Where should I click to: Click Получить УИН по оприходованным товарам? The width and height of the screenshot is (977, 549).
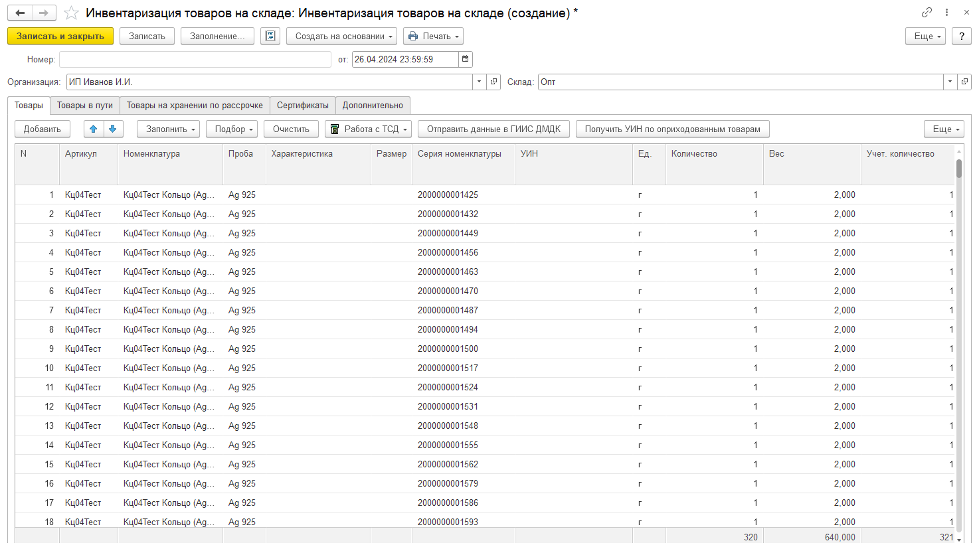coord(672,129)
